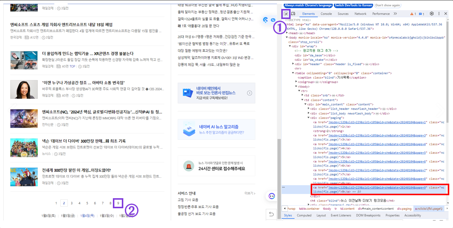Viewport: 453px width, 228px height.
Task: Select the <hr> DOM line
Action: (298, 68)
